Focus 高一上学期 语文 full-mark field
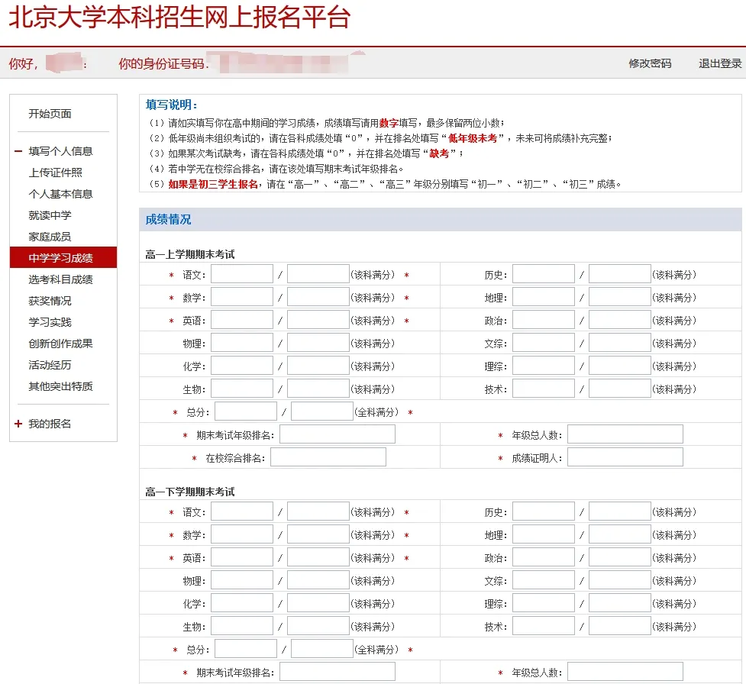Viewport: 746px width, 684px height. coord(318,275)
